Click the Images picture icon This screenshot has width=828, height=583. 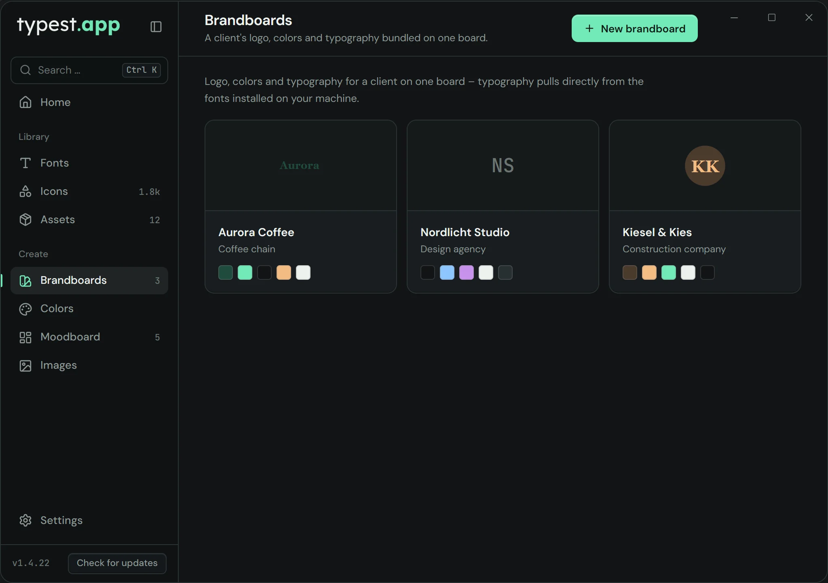(x=25, y=365)
